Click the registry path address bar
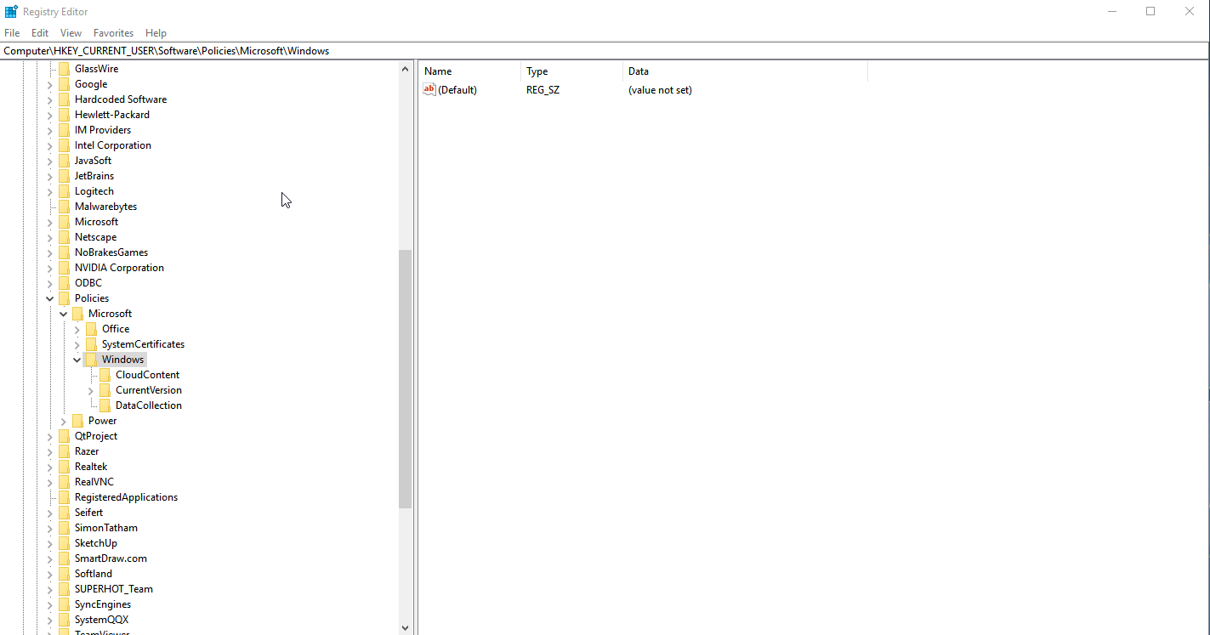The height and width of the screenshot is (635, 1210). point(605,51)
